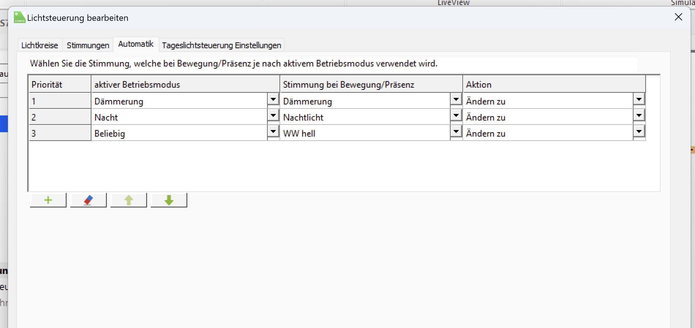
Task: Click the Priorität column header
Action: coord(60,84)
